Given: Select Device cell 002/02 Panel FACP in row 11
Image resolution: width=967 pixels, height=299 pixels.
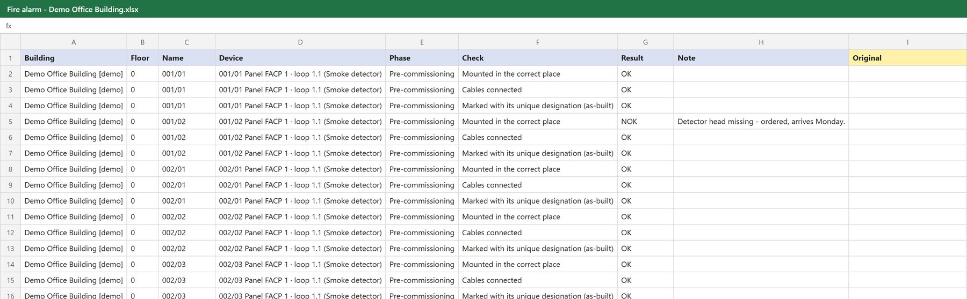Looking at the screenshot, I should 300,216.
